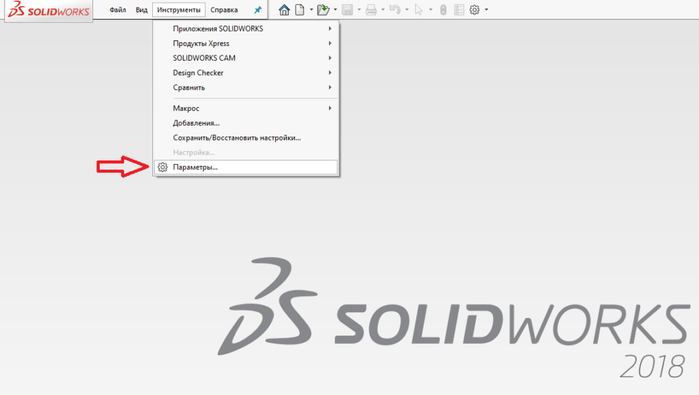Expand dropdown arrow next to New icon
Screen dimensions: 699x395
click(x=311, y=10)
